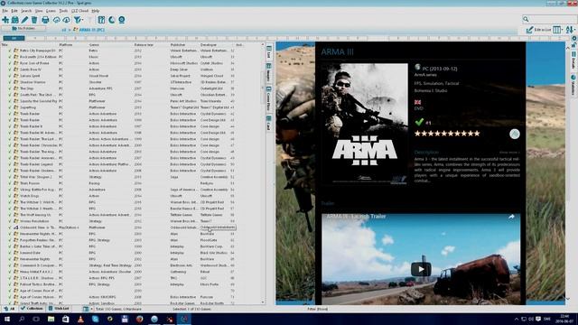Click the ARMA III cover image

pyautogui.click(x=364, y=124)
